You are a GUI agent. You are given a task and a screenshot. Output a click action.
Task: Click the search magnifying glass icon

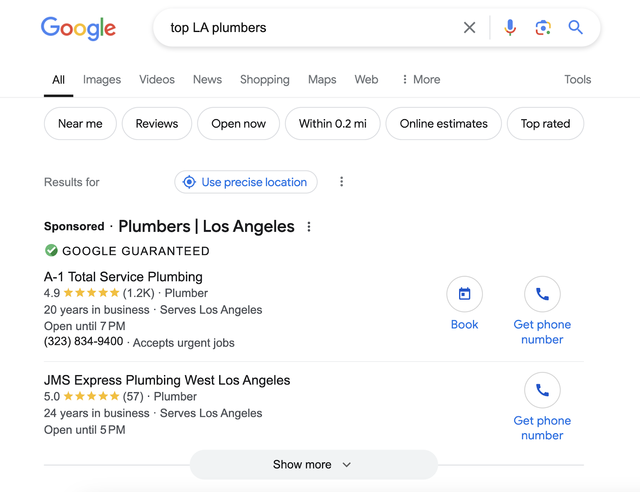(575, 28)
